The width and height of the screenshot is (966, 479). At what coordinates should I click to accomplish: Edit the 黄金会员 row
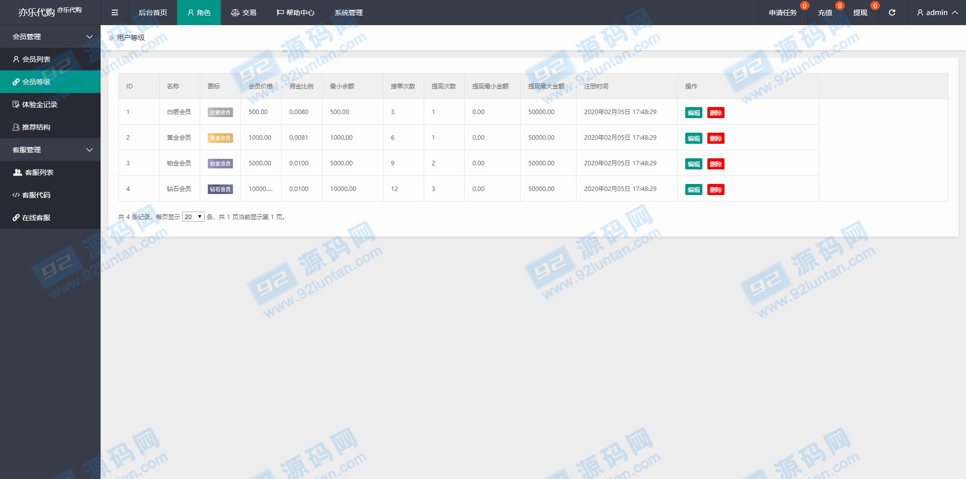point(694,138)
